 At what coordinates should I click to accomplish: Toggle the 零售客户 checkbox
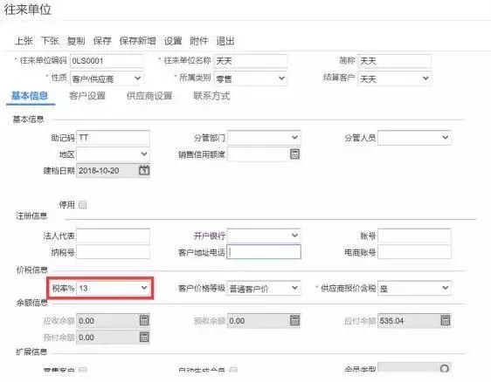82,371
